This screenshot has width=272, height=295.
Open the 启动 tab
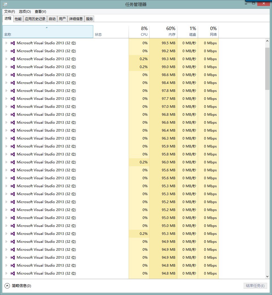point(52,19)
